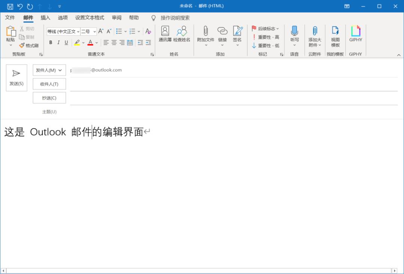Open the 通讯簿 address book
This screenshot has height=274, width=404.
165,36
